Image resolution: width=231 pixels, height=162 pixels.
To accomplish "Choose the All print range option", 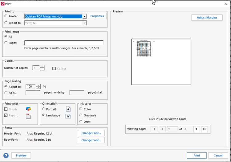I will 6,36.
